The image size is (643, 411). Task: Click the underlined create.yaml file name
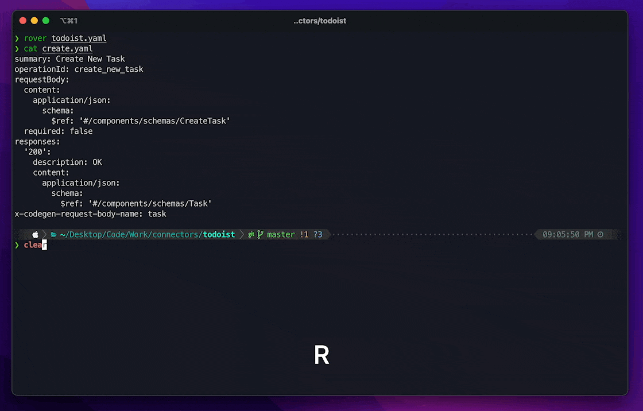67,49
